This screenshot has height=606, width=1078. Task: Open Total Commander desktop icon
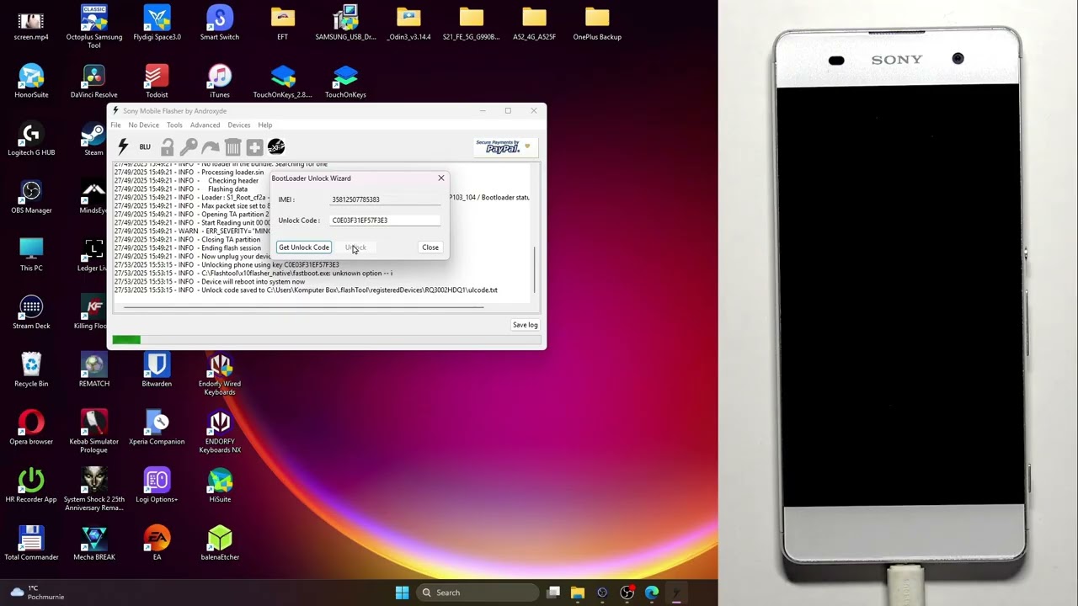pos(31,545)
